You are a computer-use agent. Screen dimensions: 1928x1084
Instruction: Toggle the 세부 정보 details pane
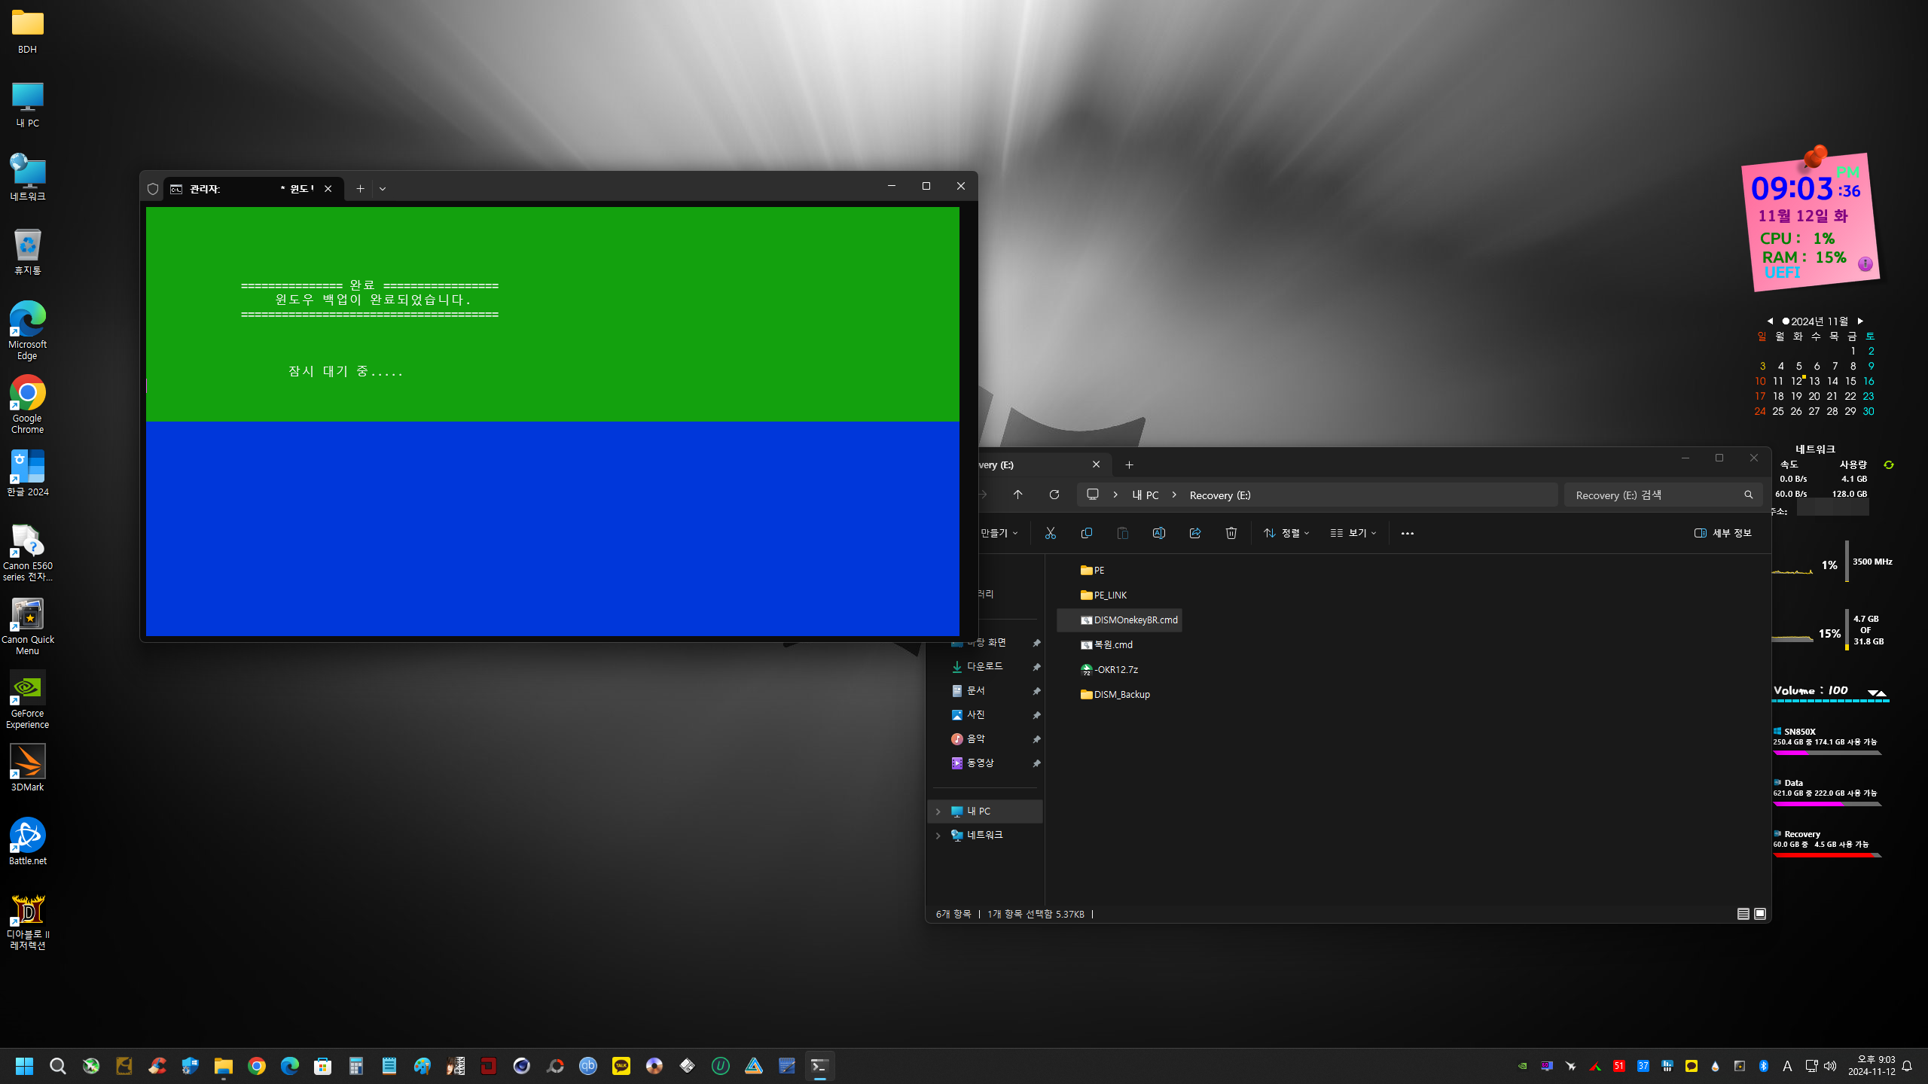click(x=1722, y=533)
